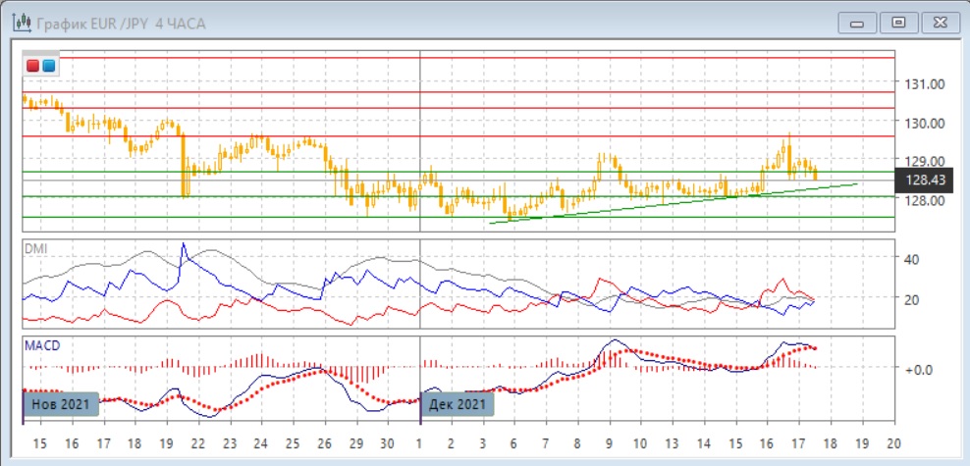Click the Дек 2021 month marker
The image size is (970, 466).
coord(458,404)
